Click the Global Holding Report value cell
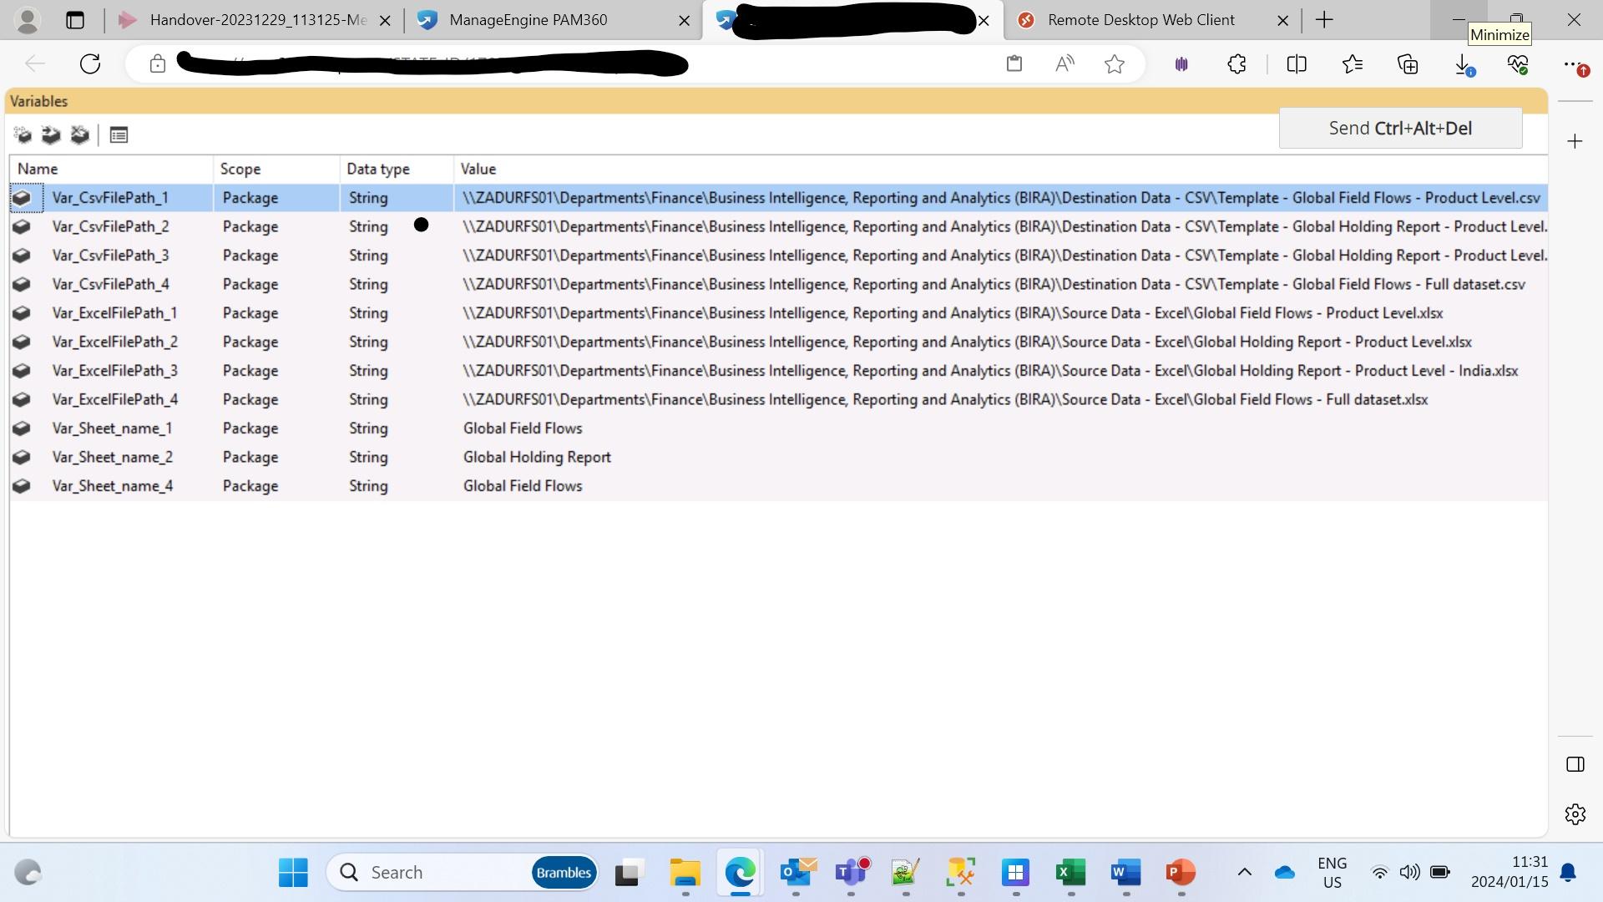Image resolution: width=1603 pixels, height=902 pixels. pyautogui.click(x=537, y=458)
